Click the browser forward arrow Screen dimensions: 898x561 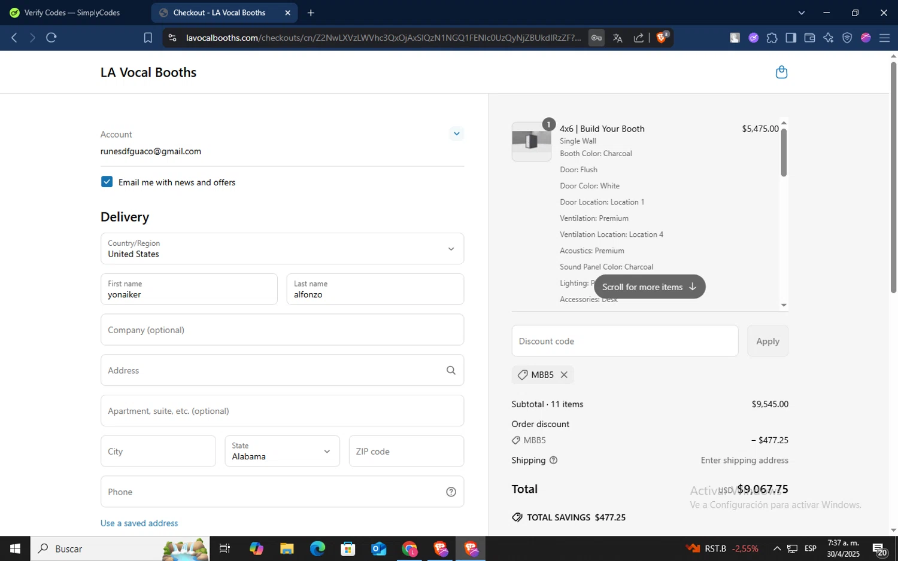click(x=32, y=38)
